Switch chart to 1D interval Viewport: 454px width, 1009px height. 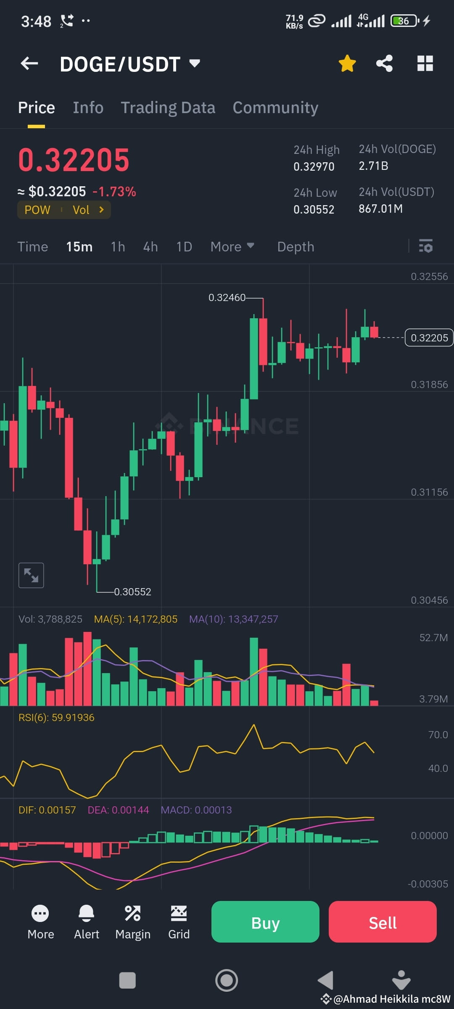(184, 247)
